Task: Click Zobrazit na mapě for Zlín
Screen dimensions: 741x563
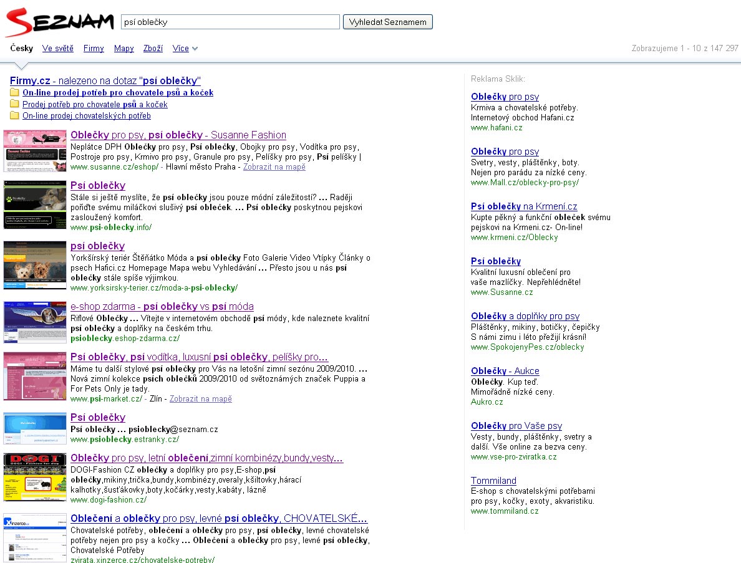Action: pyautogui.click(x=200, y=398)
